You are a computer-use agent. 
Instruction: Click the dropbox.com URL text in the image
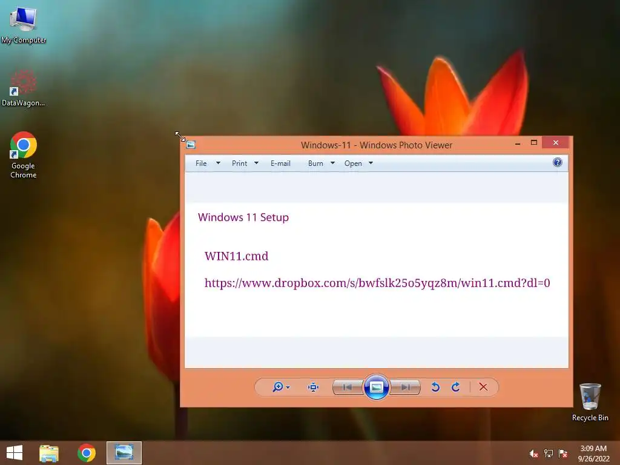tap(377, 283)
